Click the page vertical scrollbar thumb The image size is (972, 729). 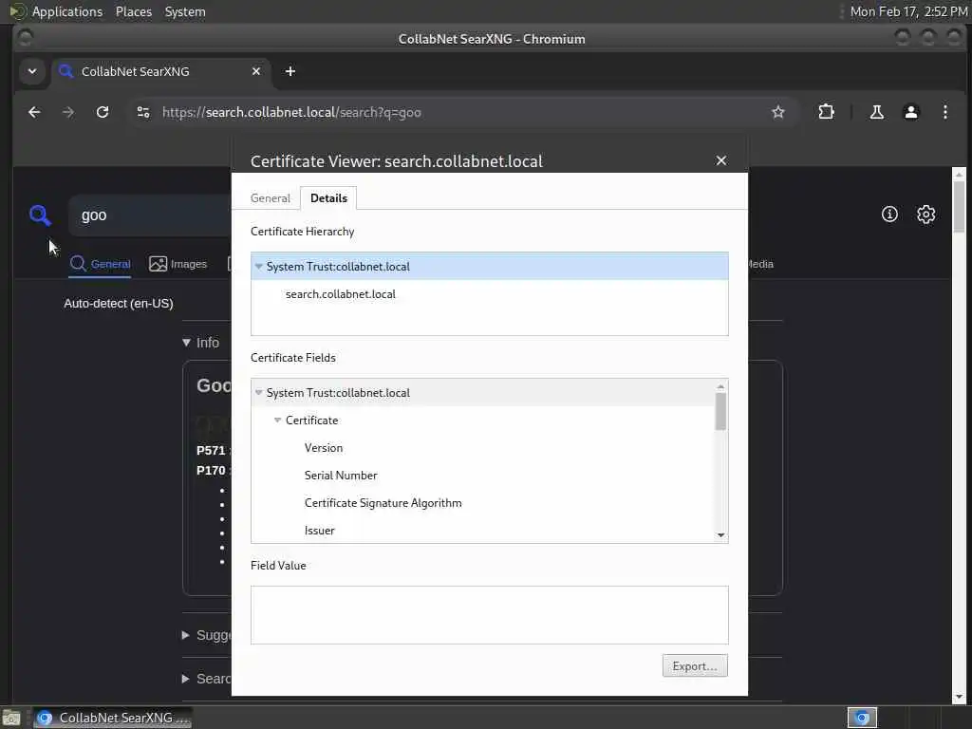[959, 207]
